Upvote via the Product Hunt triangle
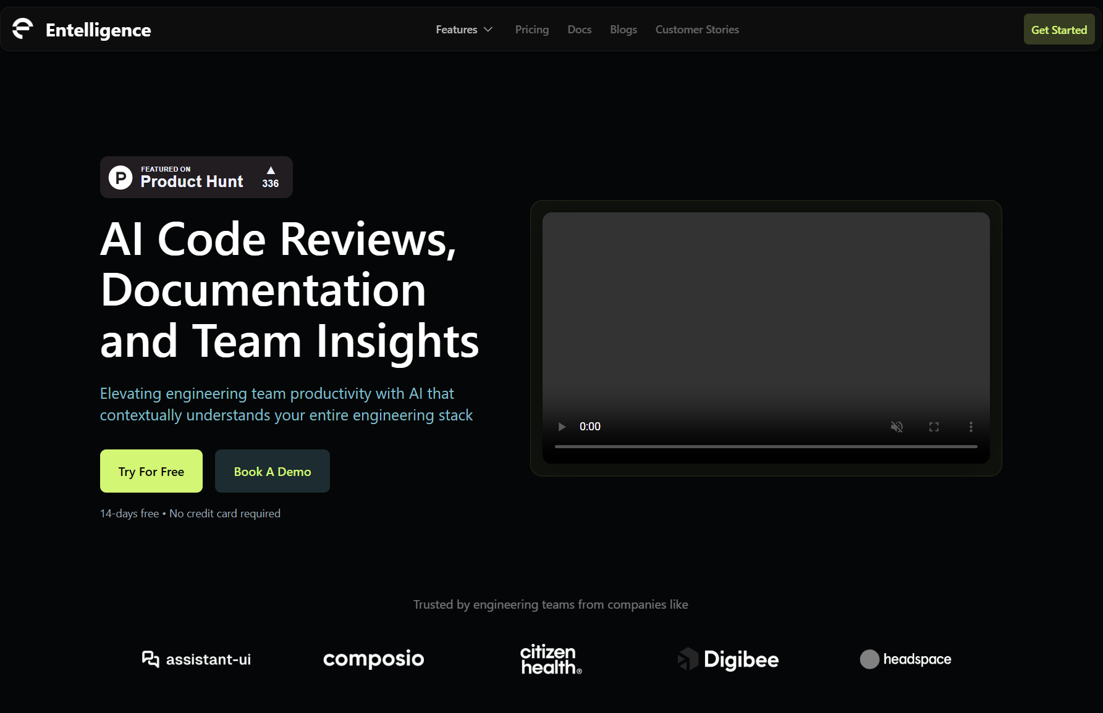This screenshot has height=713, width=1103. (x=271, y=170)
